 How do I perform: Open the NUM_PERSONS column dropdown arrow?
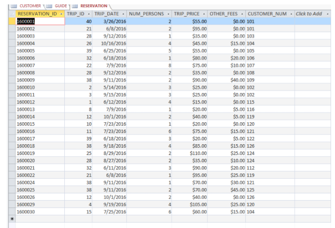pos(168,14)
